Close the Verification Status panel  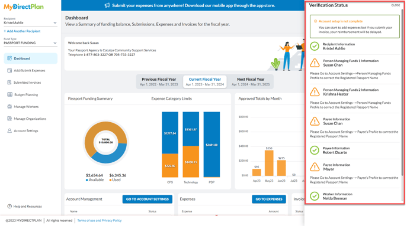(x=396, y=5)
